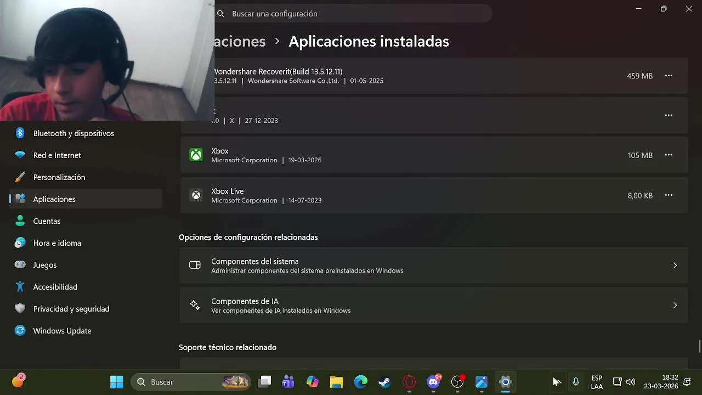This screenshot has width=702, height=395.
Task: Open Privacidad y seguridad settings
Action: [x=71, y=309]
